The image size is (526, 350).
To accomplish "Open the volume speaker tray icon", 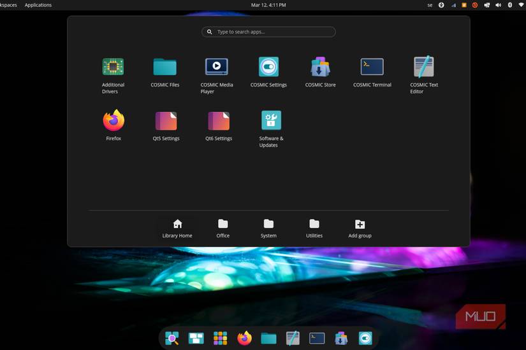I will 498,5.
